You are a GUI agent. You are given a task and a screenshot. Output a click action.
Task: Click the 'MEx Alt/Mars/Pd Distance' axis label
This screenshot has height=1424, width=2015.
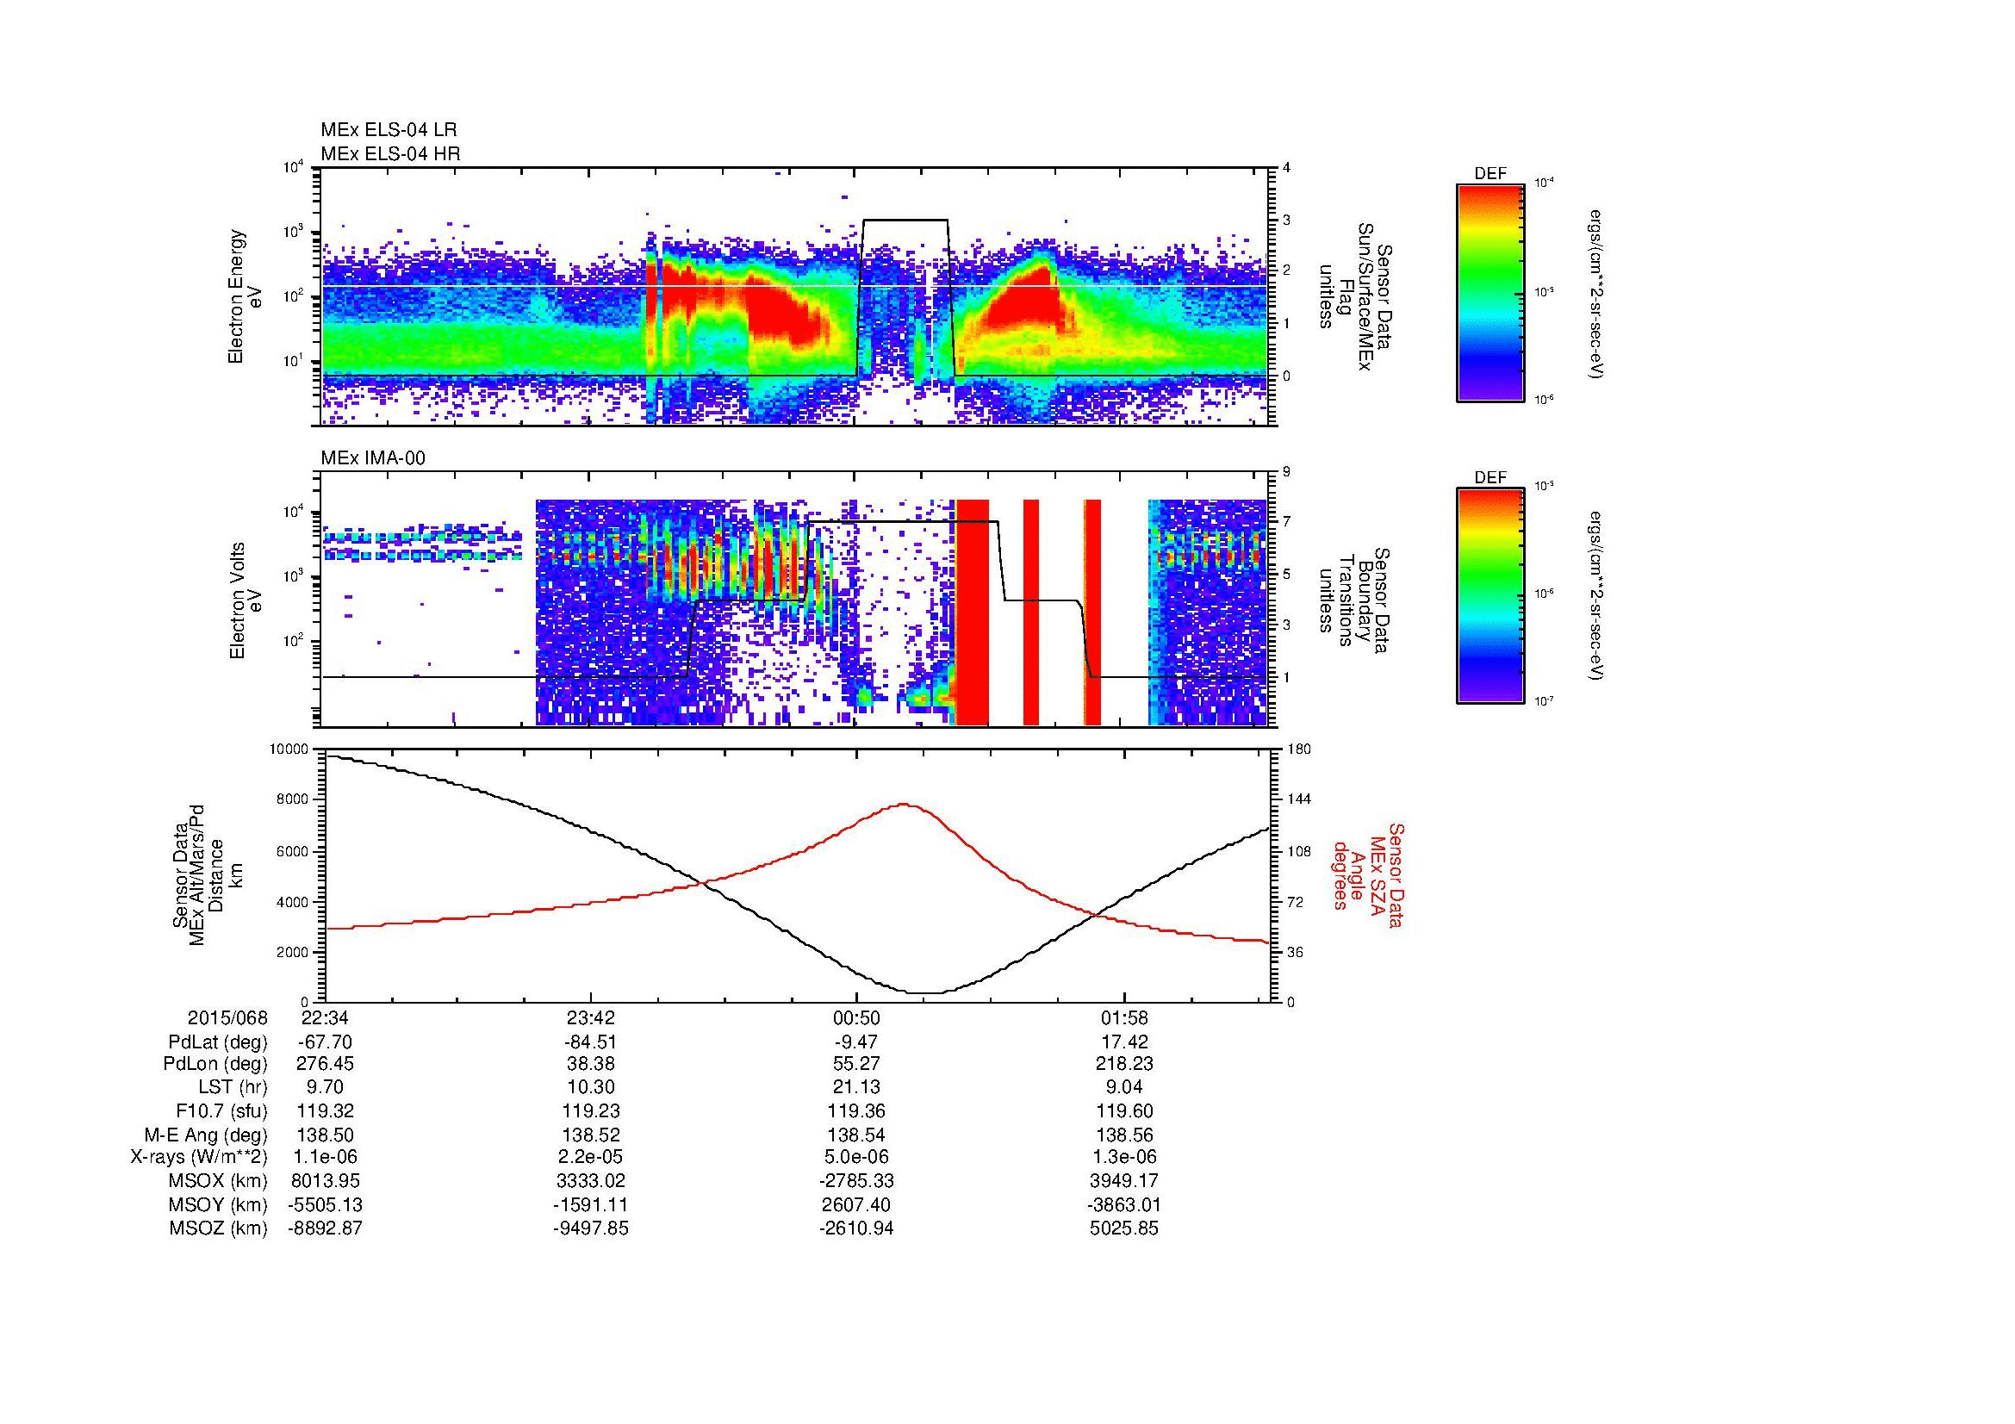207,877
